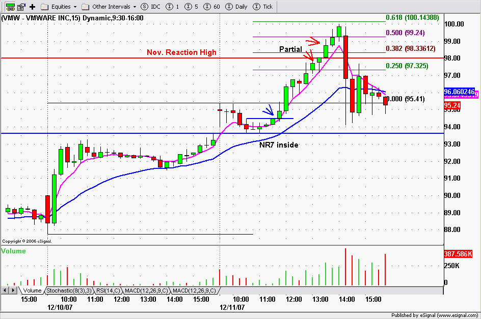Open the chart properties icon

[21, 7]
